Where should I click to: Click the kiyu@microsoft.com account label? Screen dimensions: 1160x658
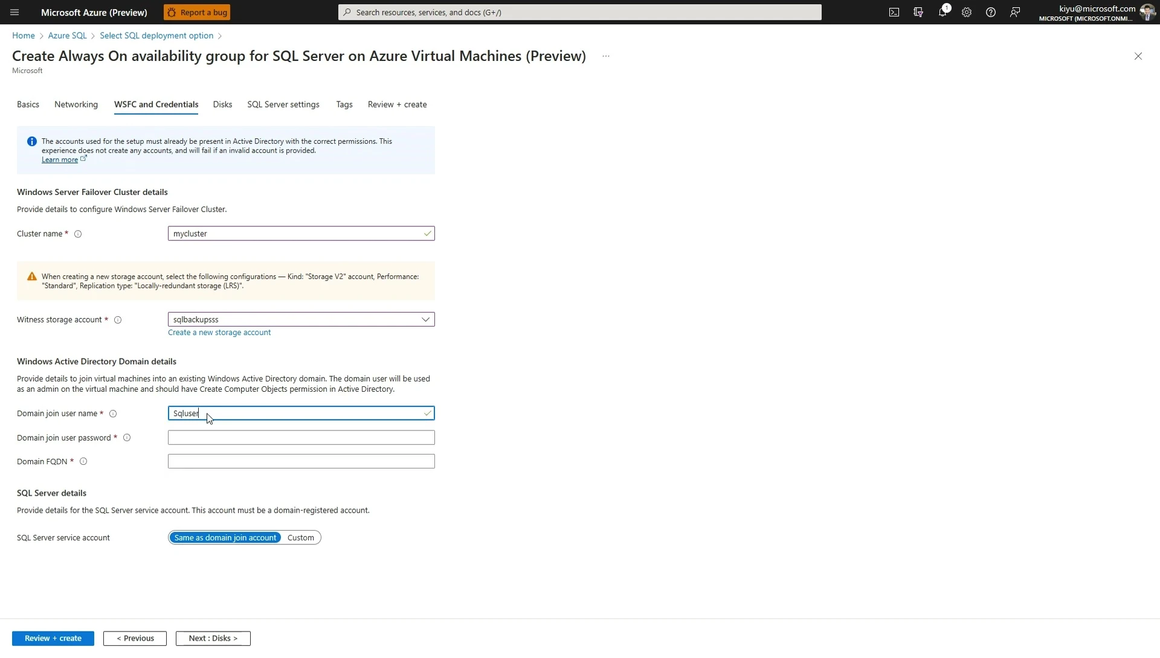[x=1097, y=8]
